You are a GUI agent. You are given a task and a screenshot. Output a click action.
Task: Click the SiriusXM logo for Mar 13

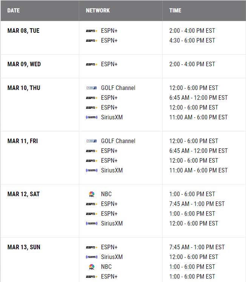pyautogui.click(x=92, y=257)
